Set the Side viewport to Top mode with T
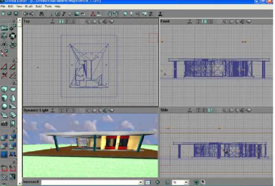This screenshot has height=186, width=275. click(198, 110)
